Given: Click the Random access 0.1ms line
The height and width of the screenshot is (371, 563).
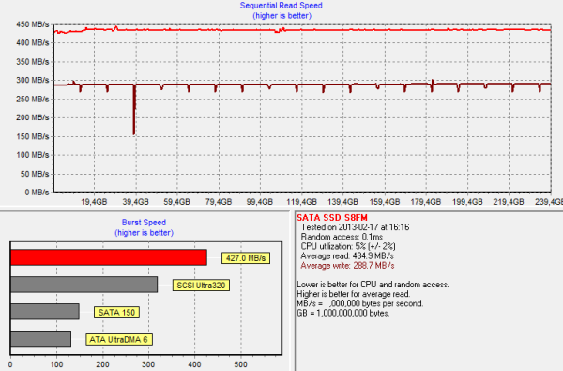Looking at the screenshot, I should (x=342, y=237).
